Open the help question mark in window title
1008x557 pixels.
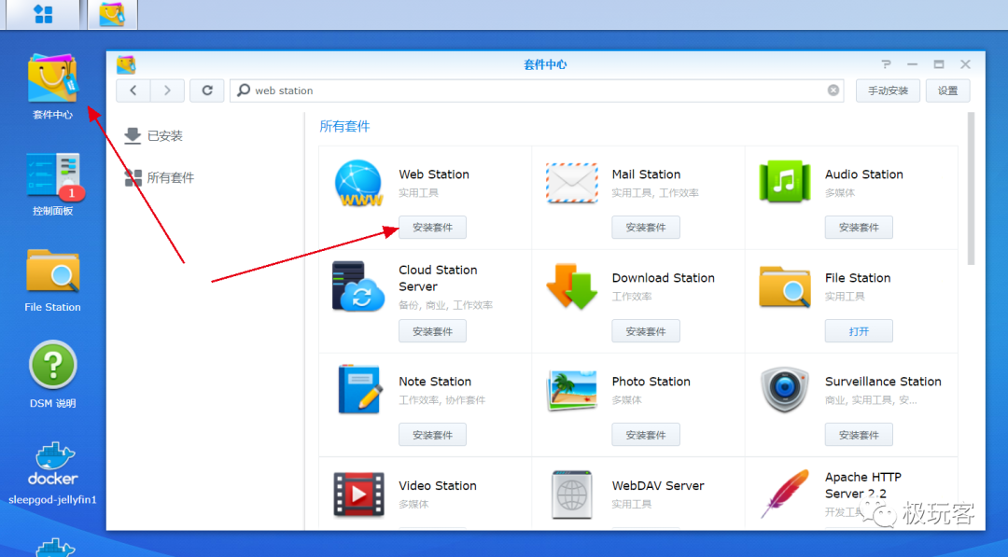coord(886,64)
